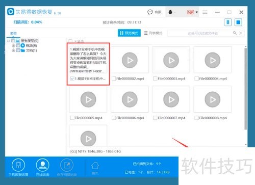
Task: Go to home page icon
Action: coord(95,166)
